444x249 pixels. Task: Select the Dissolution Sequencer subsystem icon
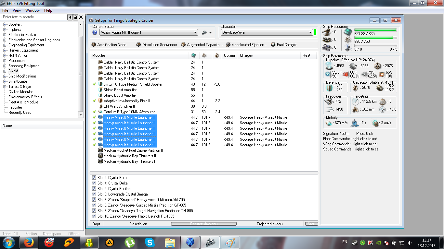(138, 45)
